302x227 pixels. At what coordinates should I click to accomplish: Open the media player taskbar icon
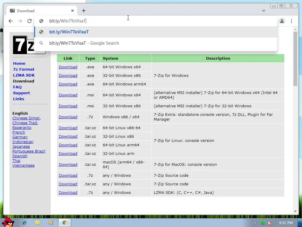point(51,223)
